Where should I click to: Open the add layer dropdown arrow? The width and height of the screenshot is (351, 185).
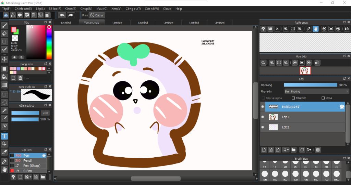pos(288,150)
